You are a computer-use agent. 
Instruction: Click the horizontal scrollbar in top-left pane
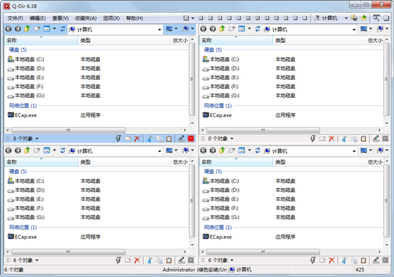point(68,130)
